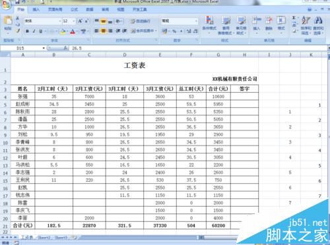Toggle Wrap Text button
The width and height of the screenshot is (330, 245).
(141, 21)
